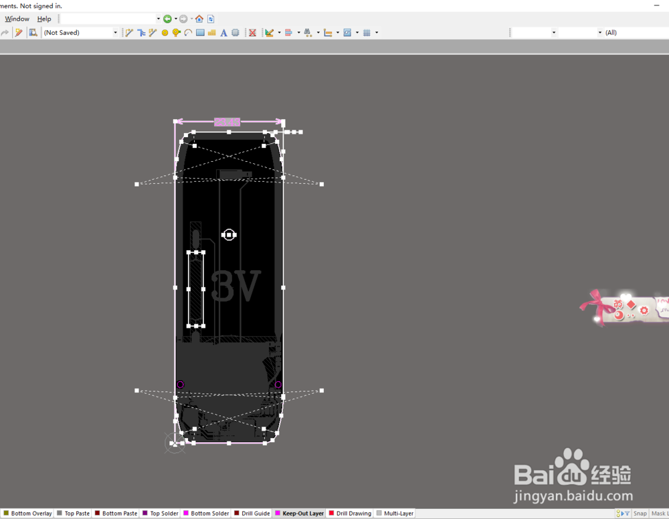Select the place fill tool
This screenshot has height=519, width=669.
(200, 32)
